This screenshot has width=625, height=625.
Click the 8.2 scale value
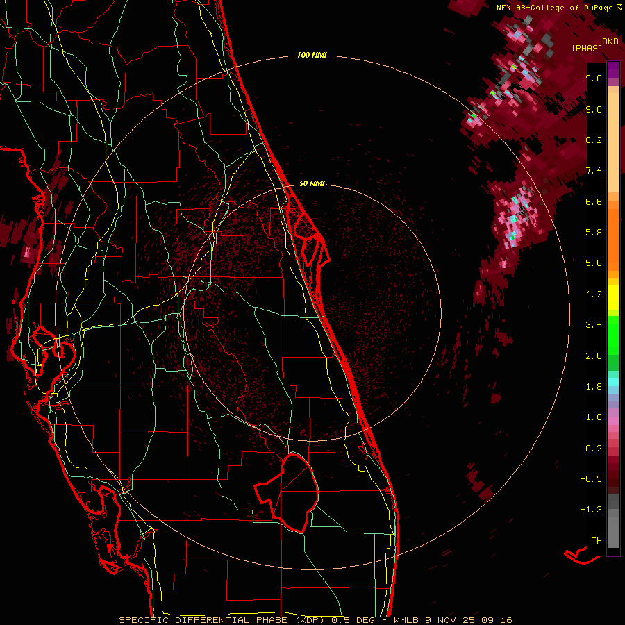[x=594, y=140]
